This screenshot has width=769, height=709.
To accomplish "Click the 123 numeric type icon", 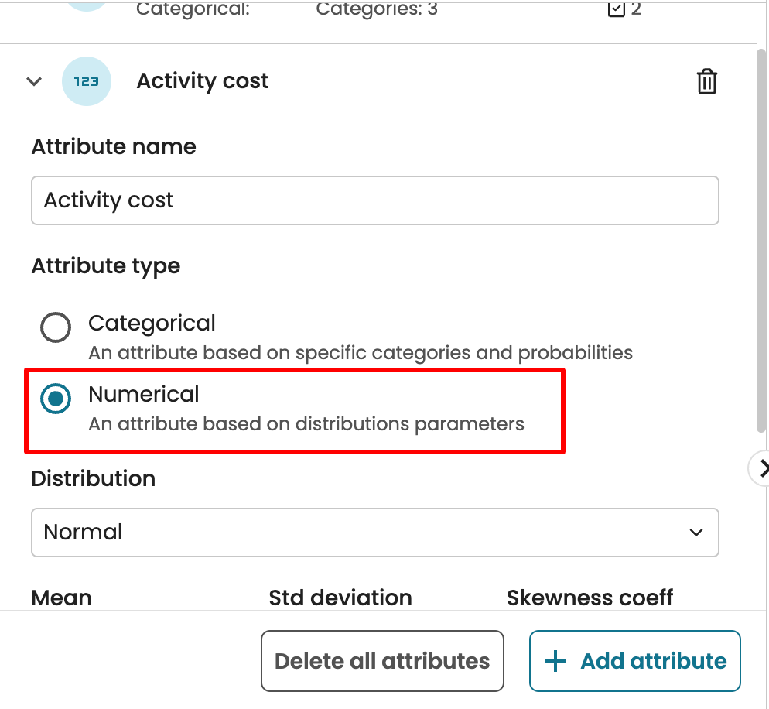I will (x=86, y=81).
